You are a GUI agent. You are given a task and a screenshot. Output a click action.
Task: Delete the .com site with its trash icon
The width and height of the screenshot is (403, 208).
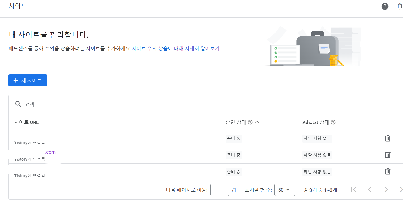click(x=387, y=155)
